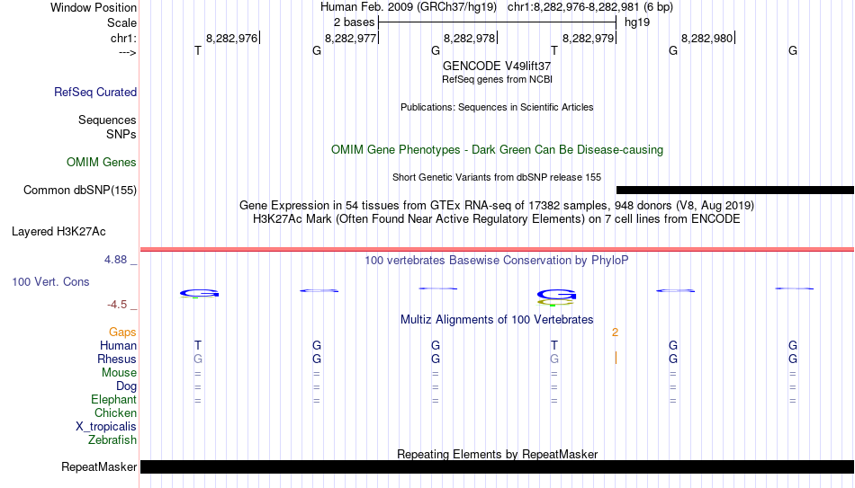Open the Common dbSNP(155) track label

coord(80,191)
